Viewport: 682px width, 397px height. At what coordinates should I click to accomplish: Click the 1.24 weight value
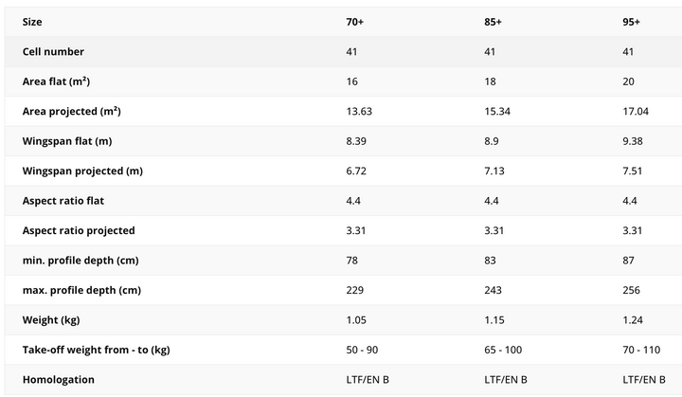(x=633, y=320)
